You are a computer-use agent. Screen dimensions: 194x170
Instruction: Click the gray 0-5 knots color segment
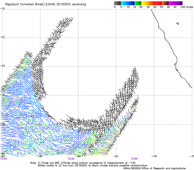point(117,3)
